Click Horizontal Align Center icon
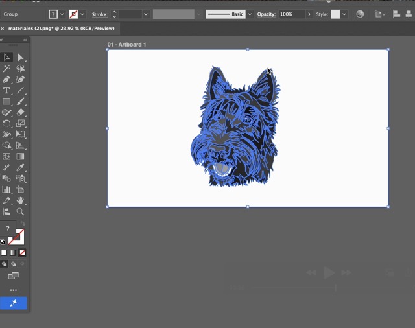 coord(409,14)
